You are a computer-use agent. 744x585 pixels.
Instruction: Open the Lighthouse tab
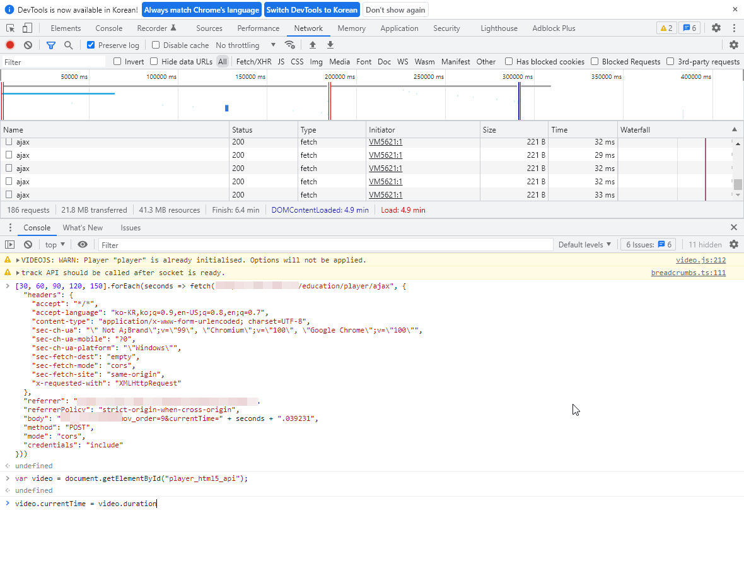tap(499, 28)
